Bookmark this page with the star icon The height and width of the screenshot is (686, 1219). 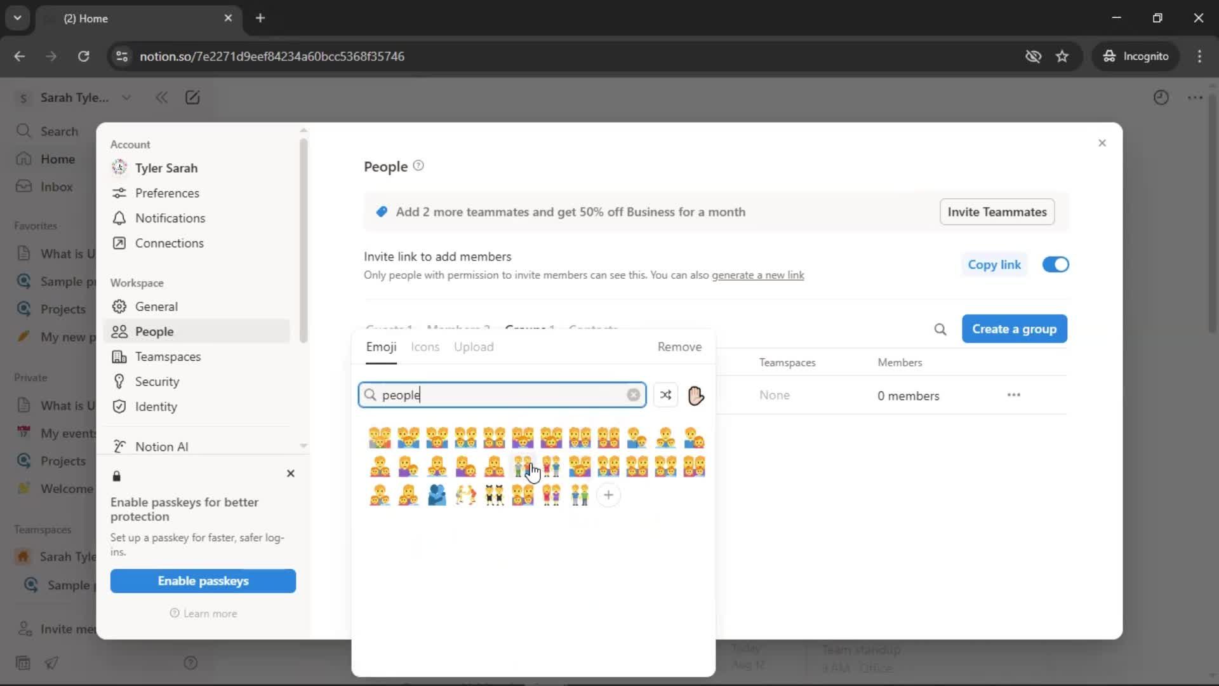1062,56
